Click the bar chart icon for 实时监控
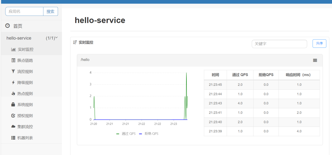Image resolution: width=332 pixels, height=155 pixels. pos(13,50)
